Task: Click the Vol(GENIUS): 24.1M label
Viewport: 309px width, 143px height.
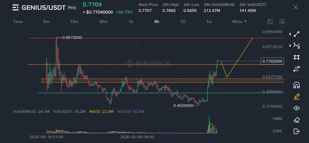Action: point(31,112)
